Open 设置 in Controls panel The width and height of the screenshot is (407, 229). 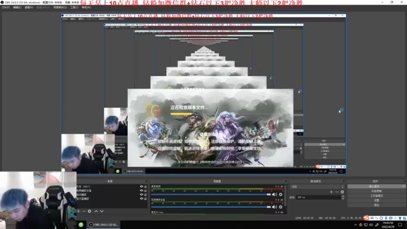click(x=376, y=201)
